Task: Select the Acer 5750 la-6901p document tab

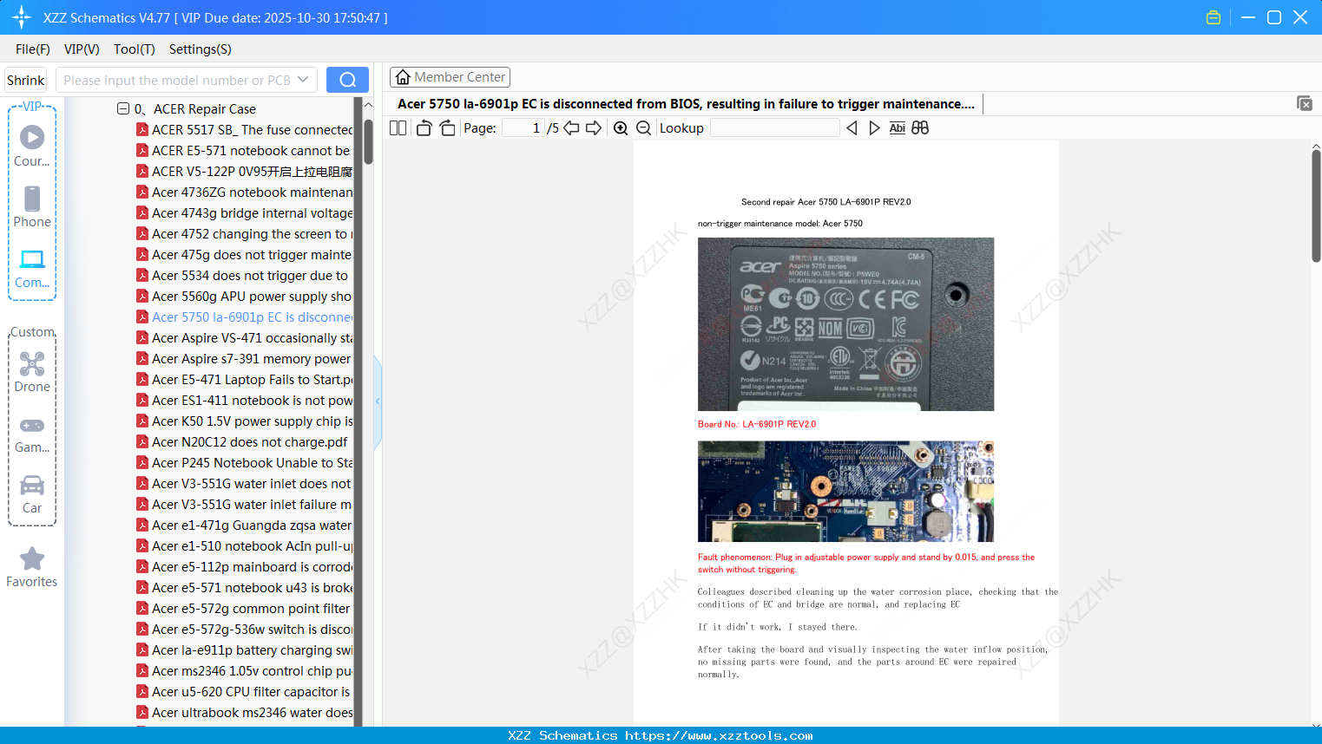Action: (686, 104)
